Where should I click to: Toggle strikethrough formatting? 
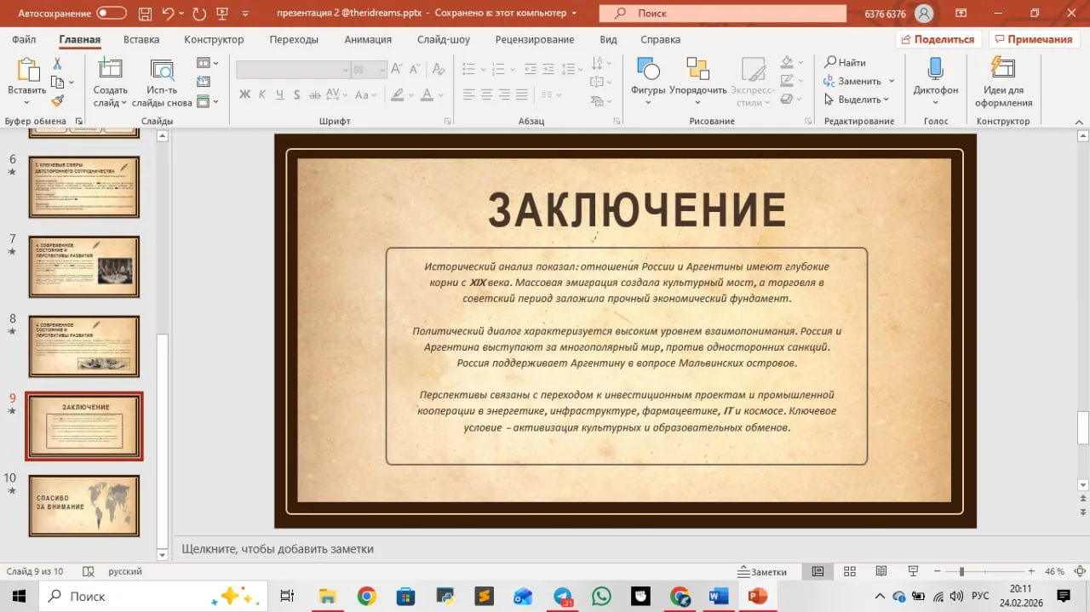[316, 94]
